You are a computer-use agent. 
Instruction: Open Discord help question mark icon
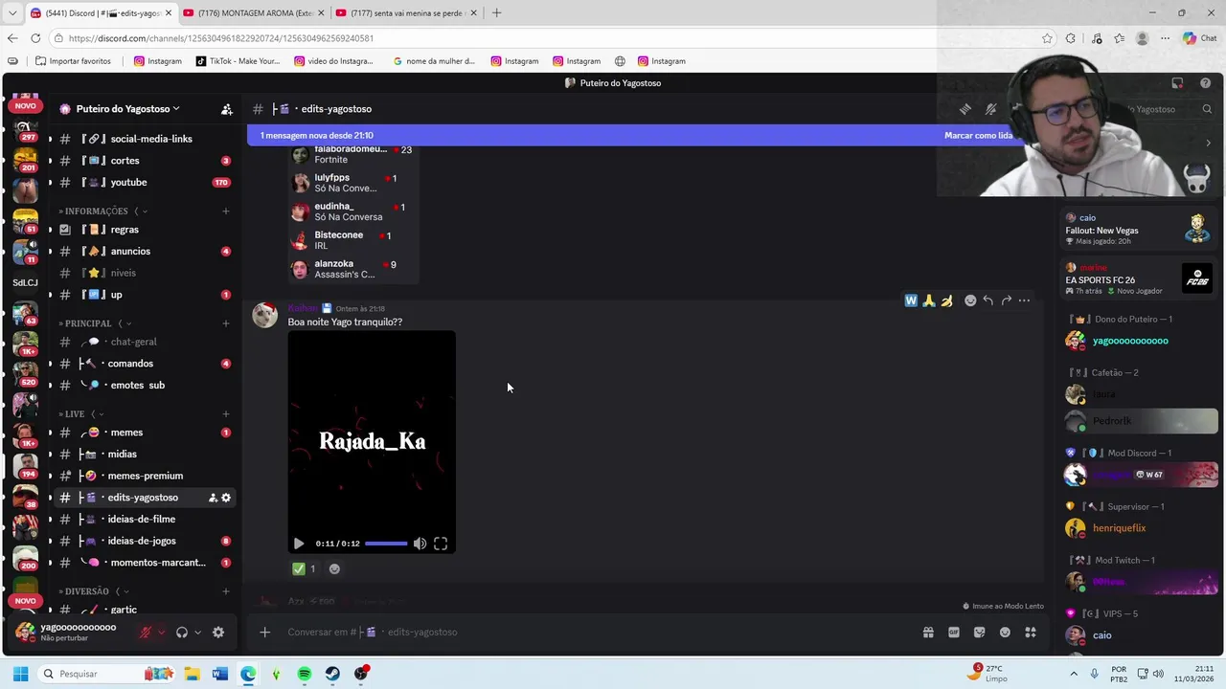pos(1205,83)
